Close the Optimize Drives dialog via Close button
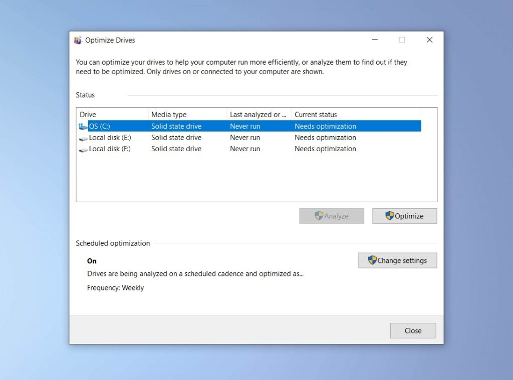Image resolution: width=513 pixels, height=380 pixels. coord(413,330)
